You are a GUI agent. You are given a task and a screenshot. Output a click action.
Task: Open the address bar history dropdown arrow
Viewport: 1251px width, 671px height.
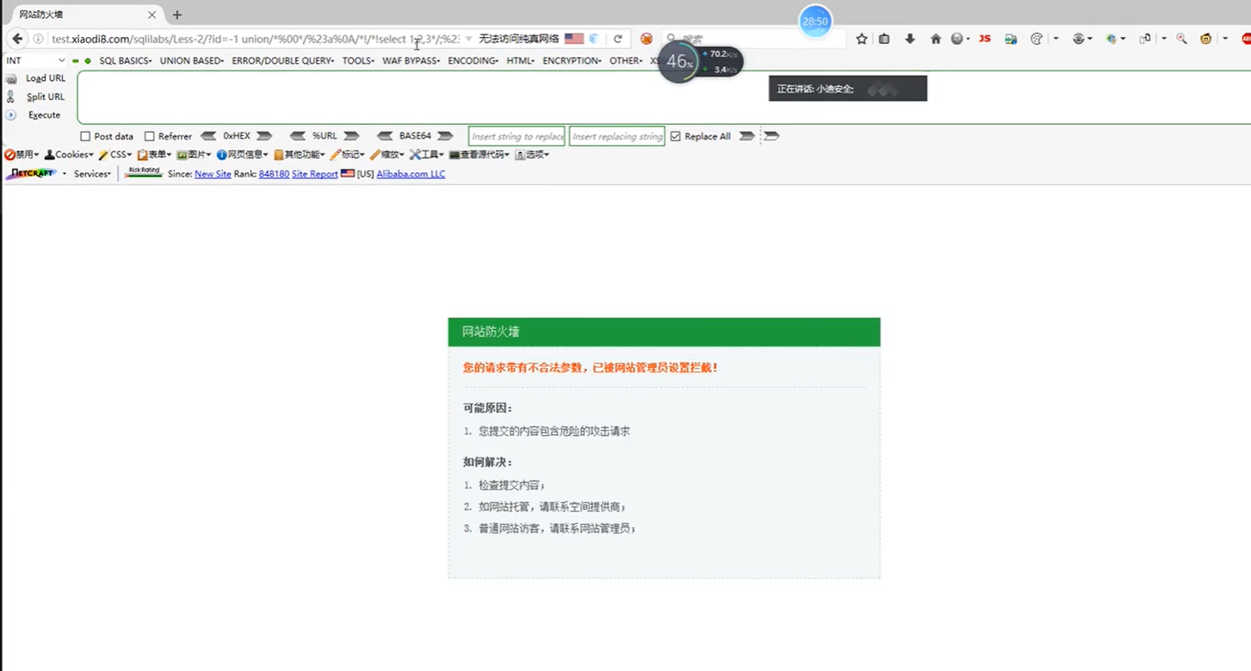click(x=468, y=39)
